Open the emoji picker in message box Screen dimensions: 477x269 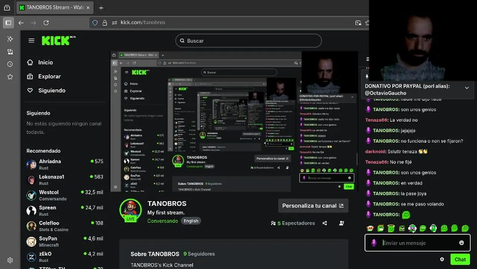tap(462, 243)
